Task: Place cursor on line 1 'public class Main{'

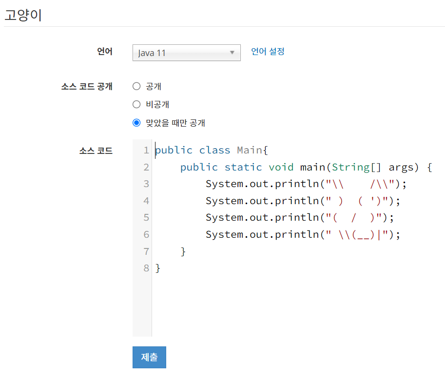Action: click(x=212, y=150)
